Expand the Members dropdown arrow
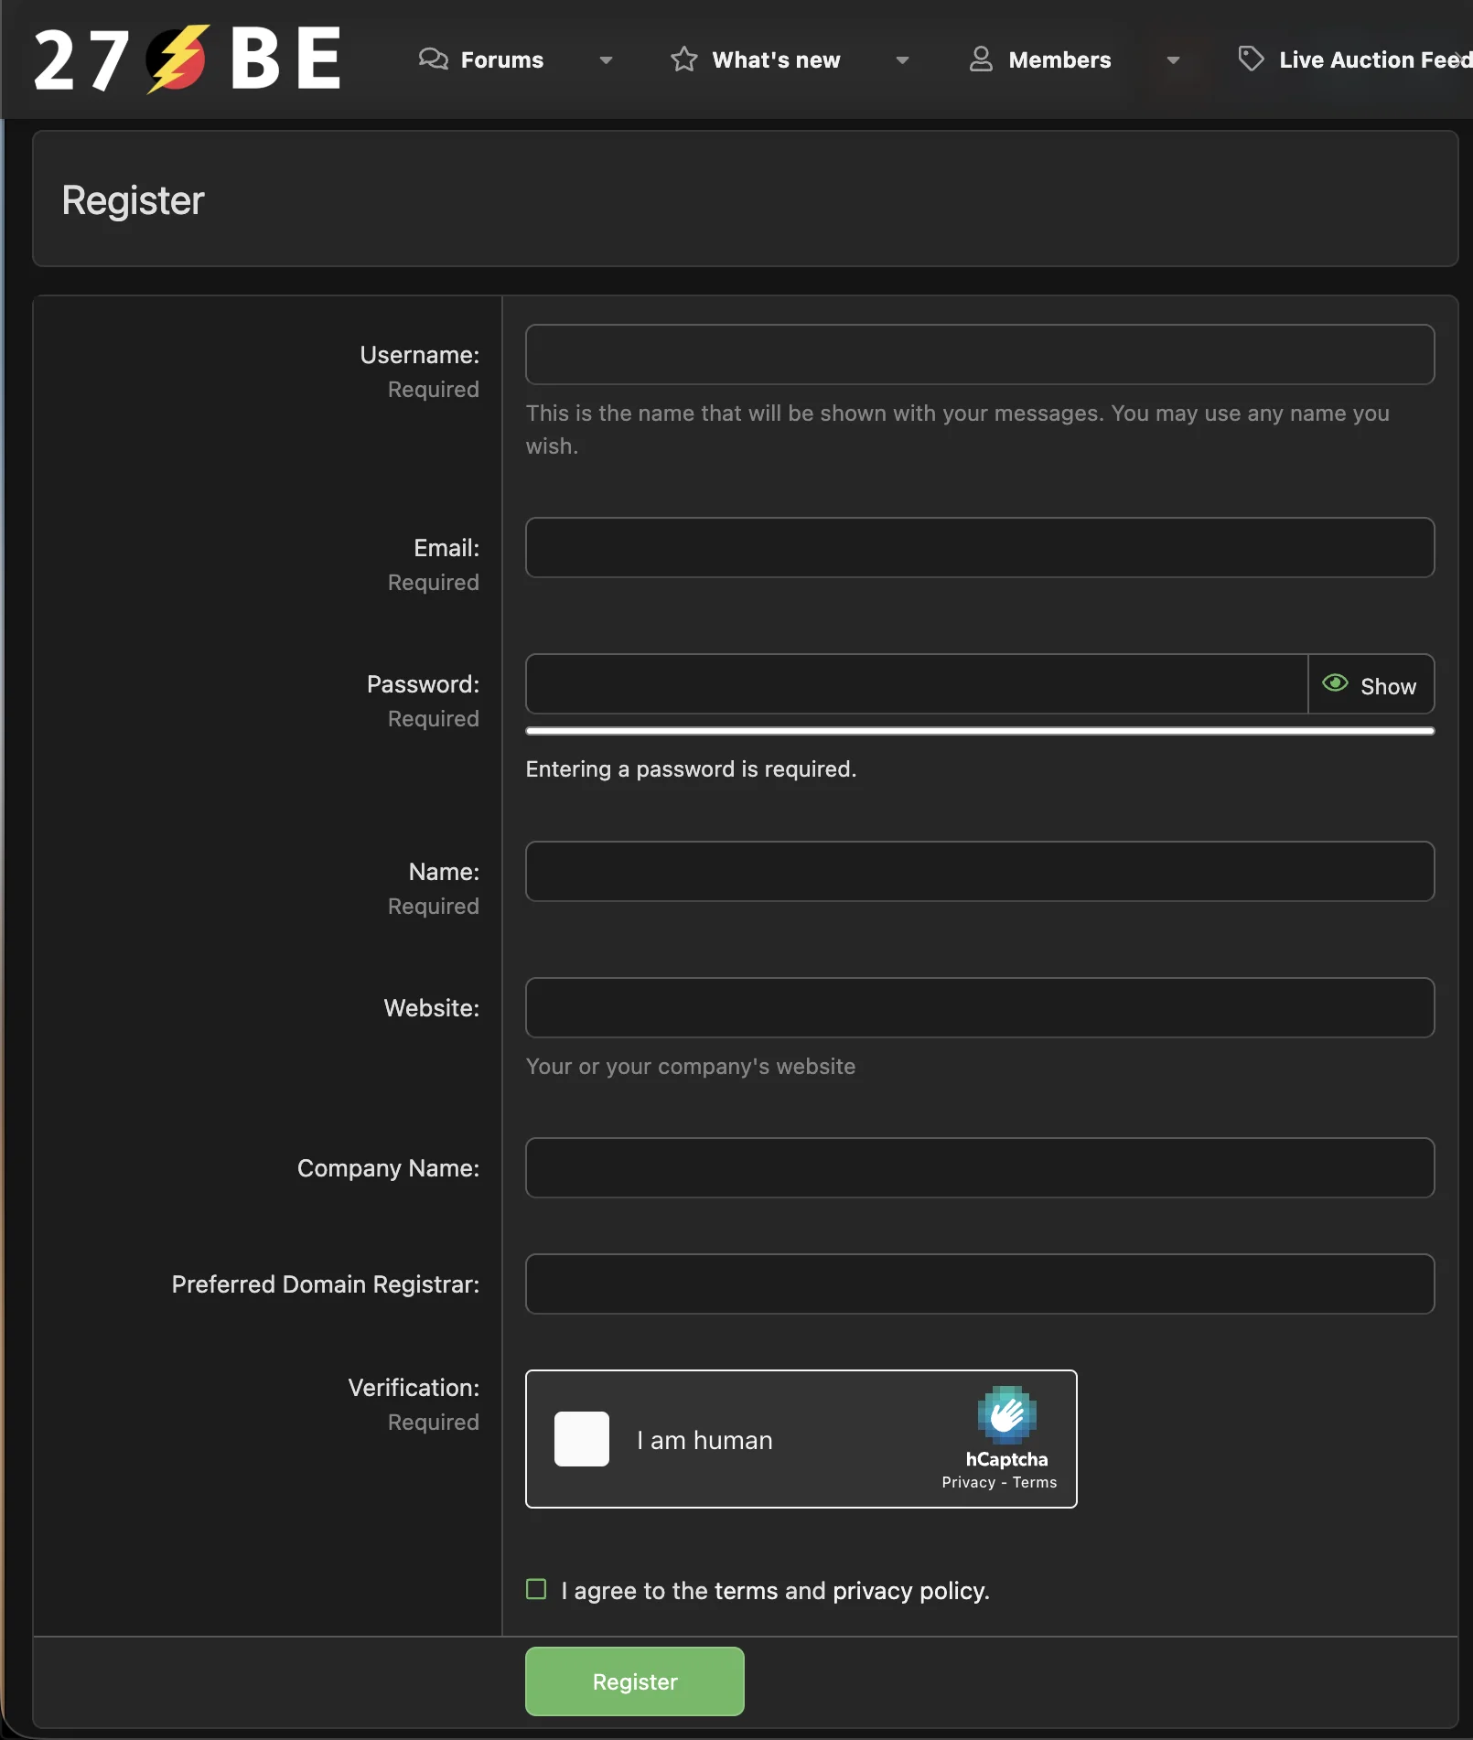This screenshot has height=1740, width=1473. click(1173, 60)
